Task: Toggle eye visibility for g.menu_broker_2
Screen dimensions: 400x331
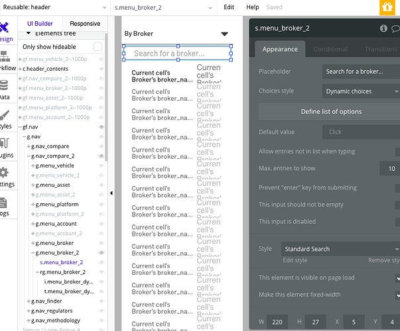Action: click(101, 253)
